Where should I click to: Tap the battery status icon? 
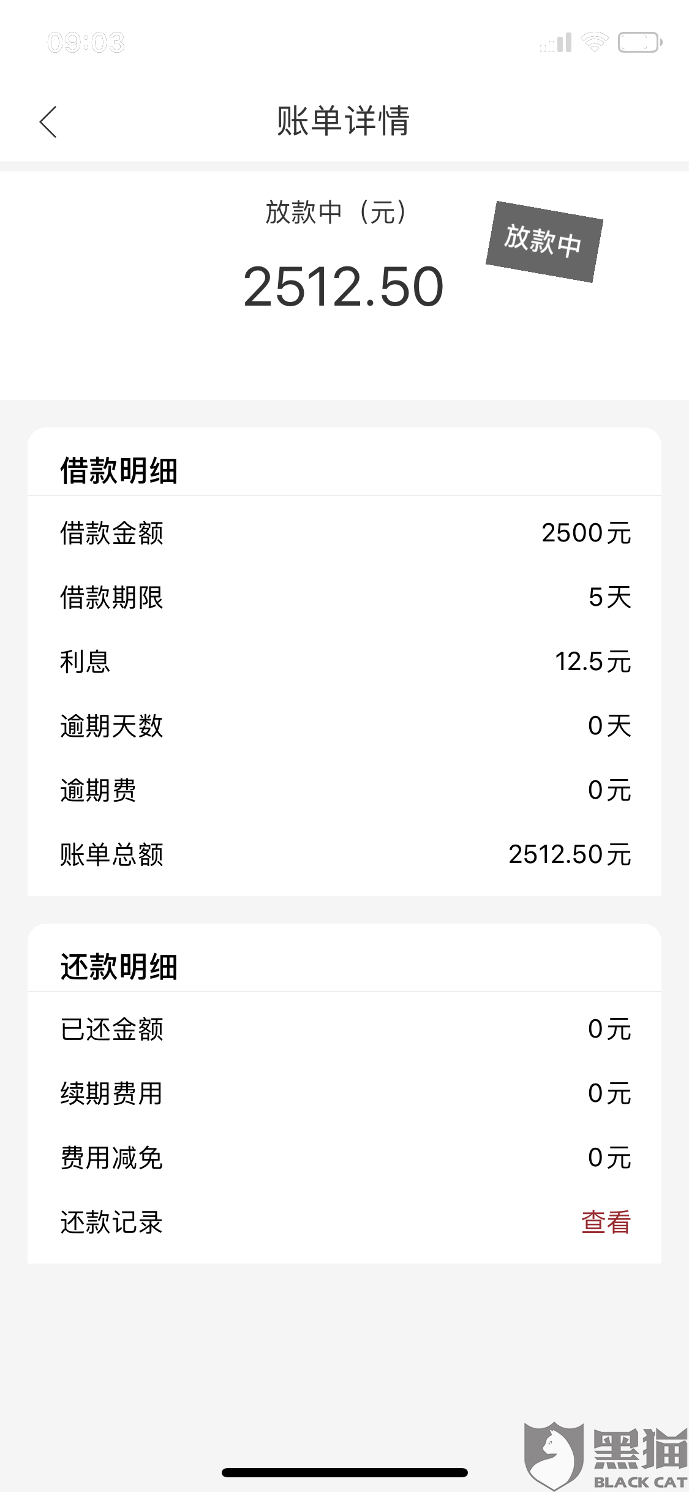[640, 42]
